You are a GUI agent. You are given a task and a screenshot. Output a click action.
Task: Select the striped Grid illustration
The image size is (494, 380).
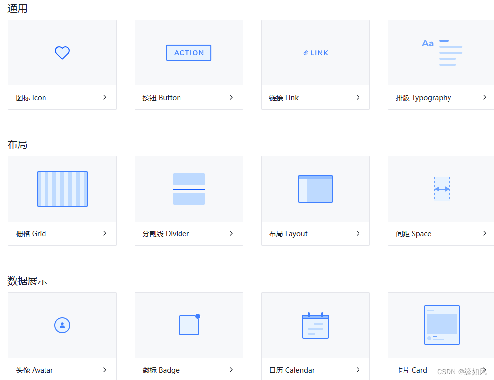click(x=62, y=189)
